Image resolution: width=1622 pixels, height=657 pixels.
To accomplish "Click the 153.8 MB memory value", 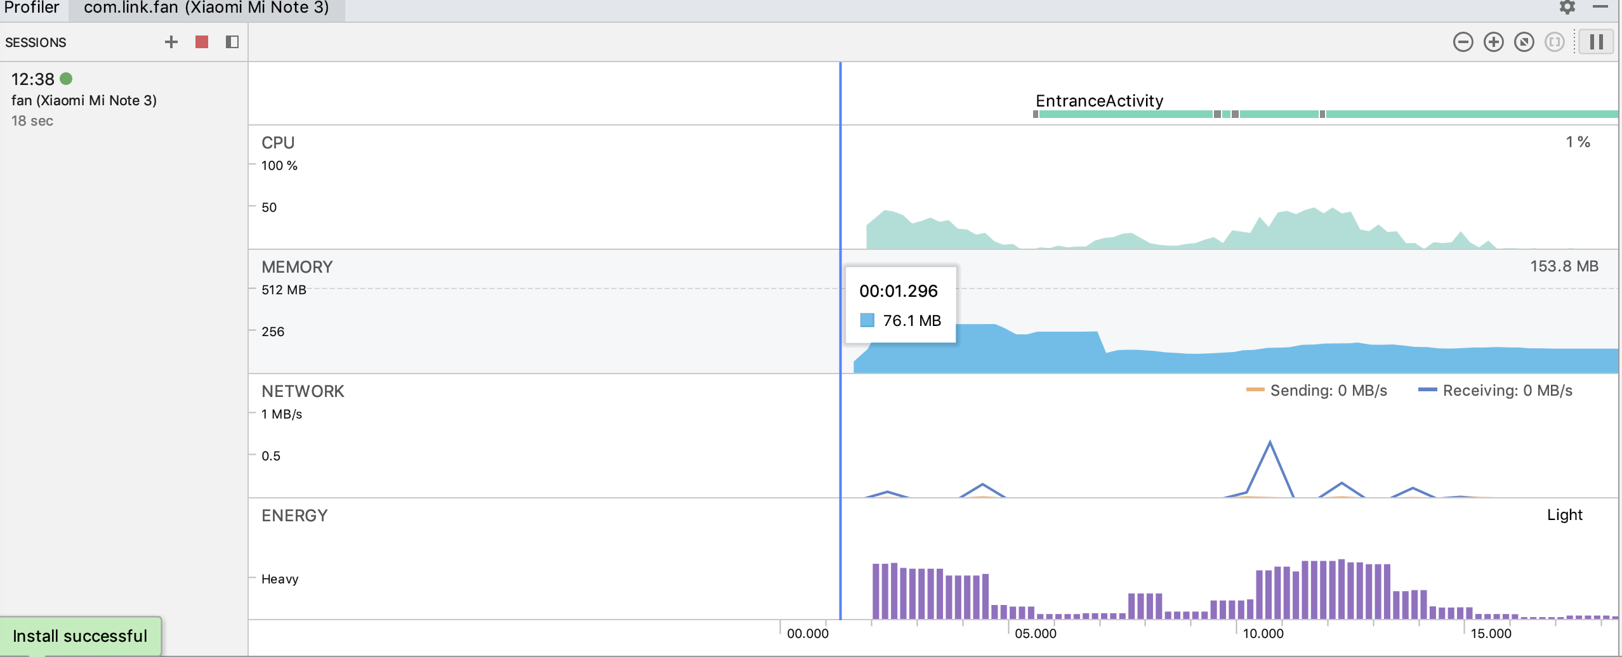I will [x=1564, y=266].
